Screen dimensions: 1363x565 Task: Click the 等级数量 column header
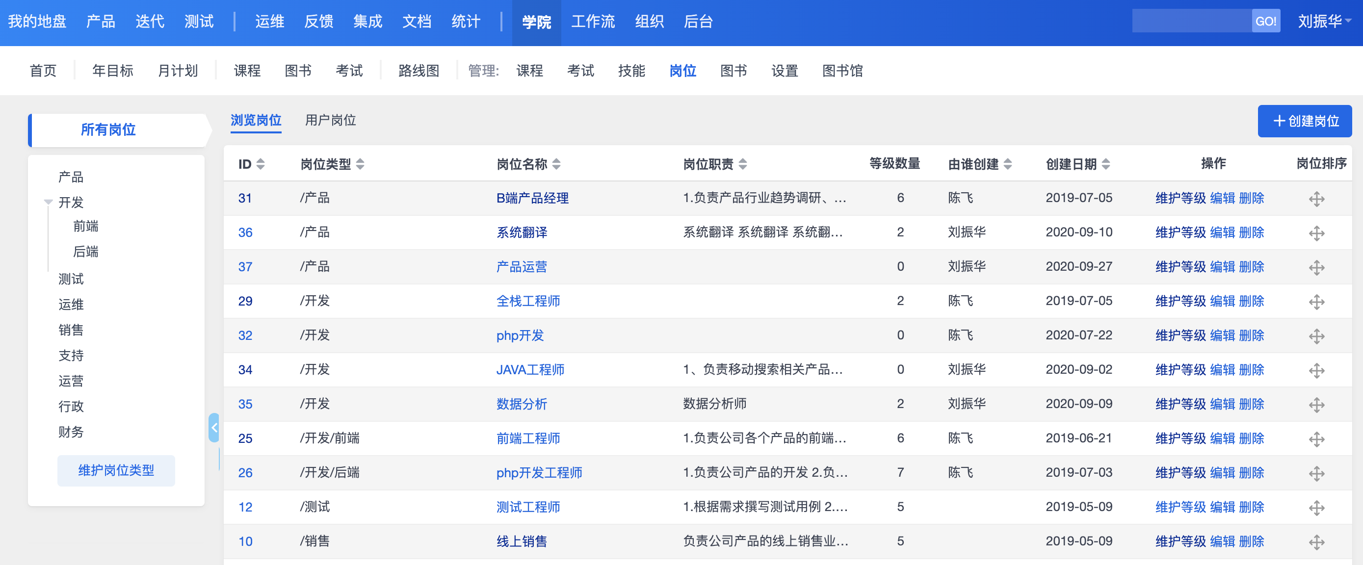point(894,163)
